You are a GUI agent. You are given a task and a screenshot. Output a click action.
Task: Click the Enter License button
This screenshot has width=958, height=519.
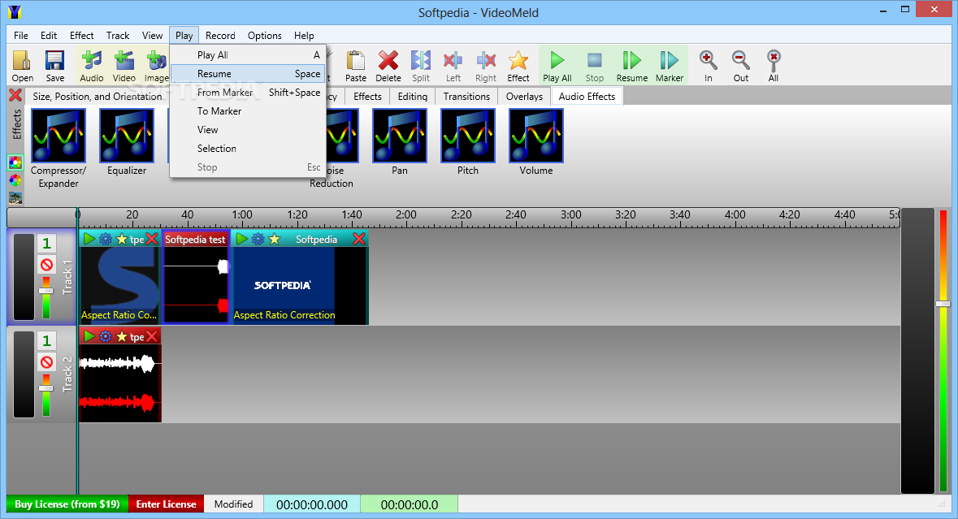tap(166, 504)
